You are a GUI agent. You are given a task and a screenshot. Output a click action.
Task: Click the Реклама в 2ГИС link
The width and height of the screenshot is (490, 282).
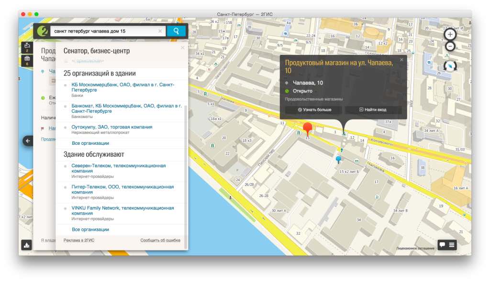click(x=79, y=240)
